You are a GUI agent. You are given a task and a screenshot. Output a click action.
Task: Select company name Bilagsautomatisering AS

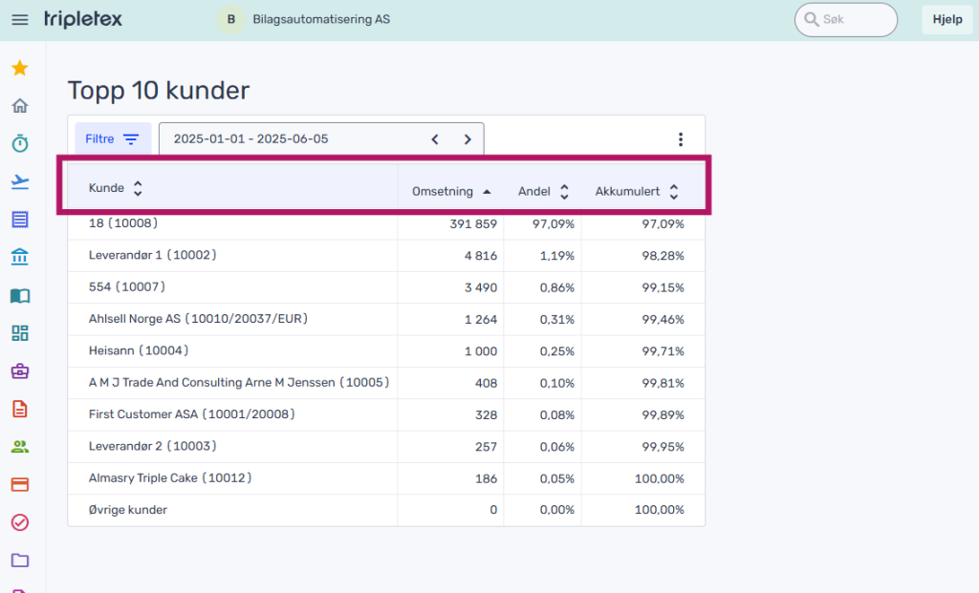click(x=321, y=19)
